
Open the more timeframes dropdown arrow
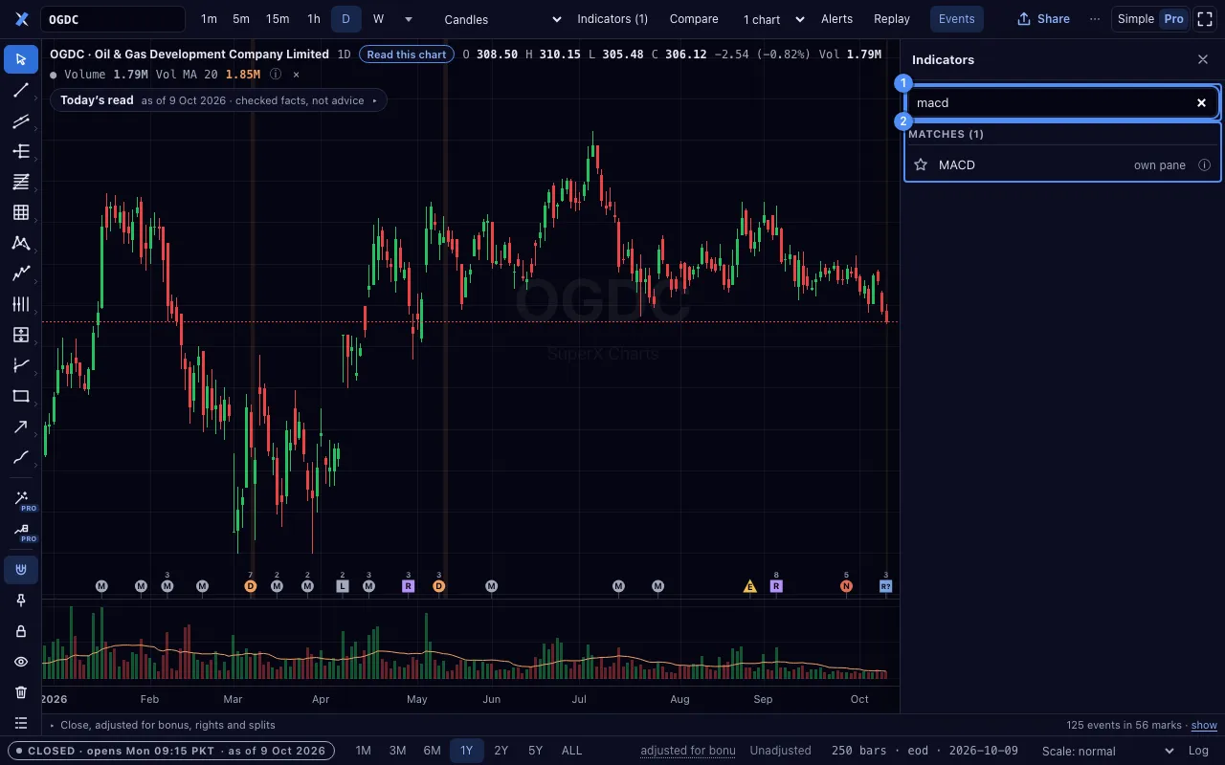pos(409,19)
